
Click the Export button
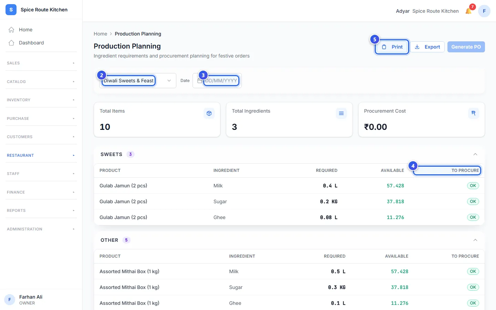click(427, 47)
